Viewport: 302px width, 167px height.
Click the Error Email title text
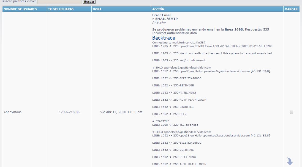(x=162, y=15)
